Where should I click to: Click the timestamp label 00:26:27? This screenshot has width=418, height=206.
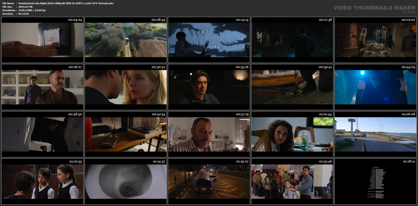pyautogui.click(x=75, y=67)
